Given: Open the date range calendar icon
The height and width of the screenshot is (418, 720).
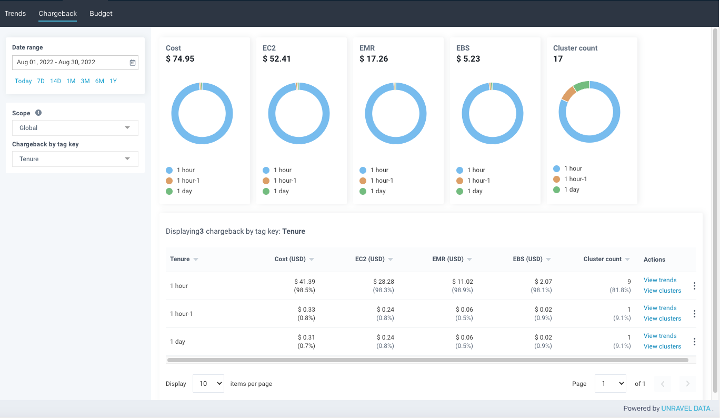Looking at the screenshot, I should (x=133, y=63).
